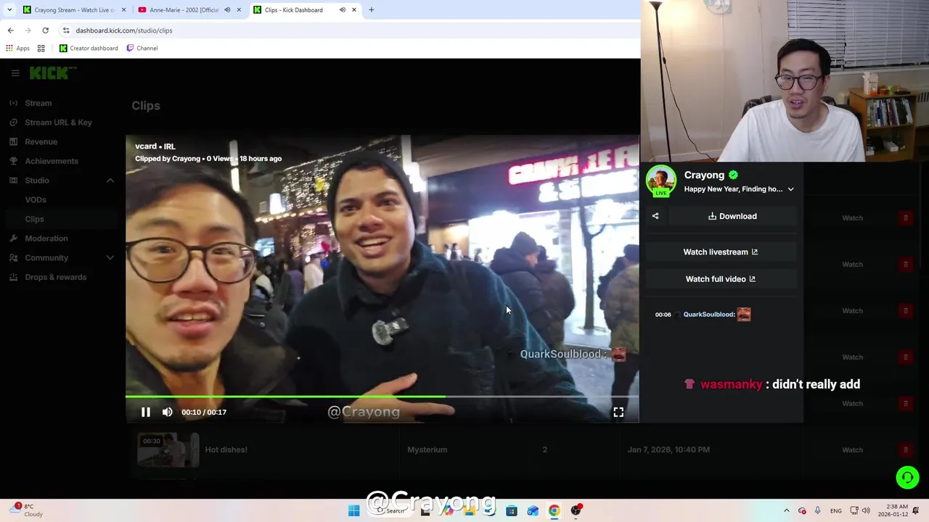The width and height of the screenshot is (929, 522).
Task: Delete the Hot dishes! clip row
Action: tap(905, 450)
